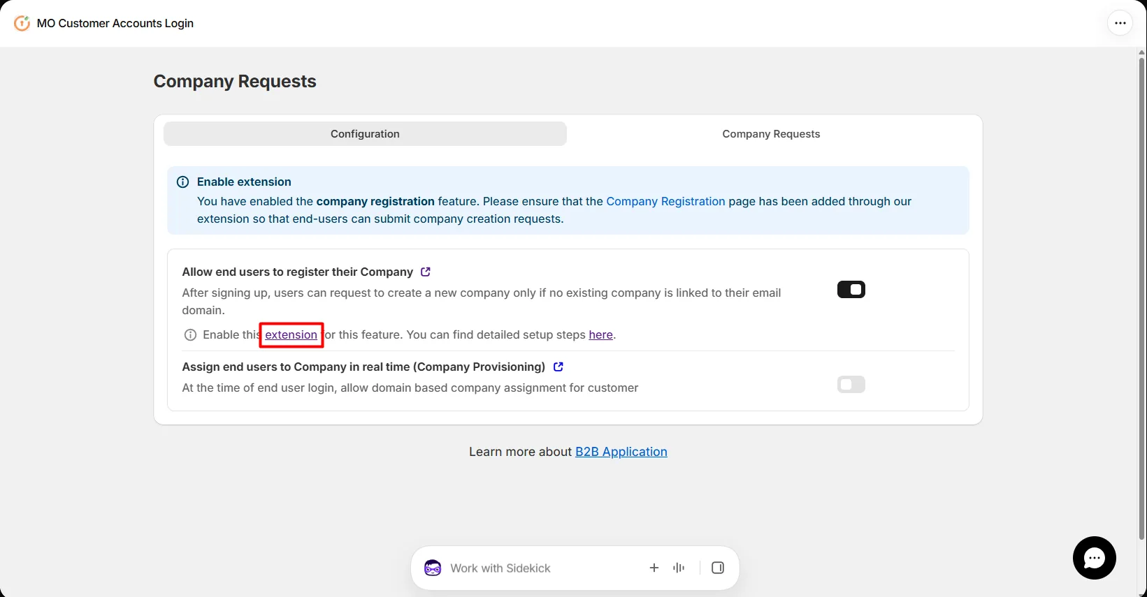Click the MO Customer Accounts Login app logo
Screen dimensions: 1147x597
(x=22, y=23)
